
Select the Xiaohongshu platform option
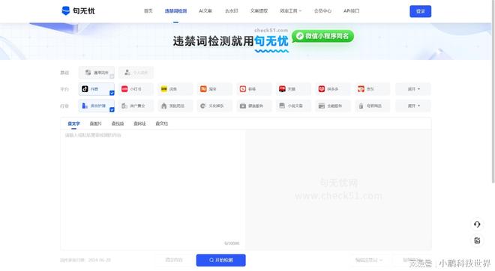136,89
